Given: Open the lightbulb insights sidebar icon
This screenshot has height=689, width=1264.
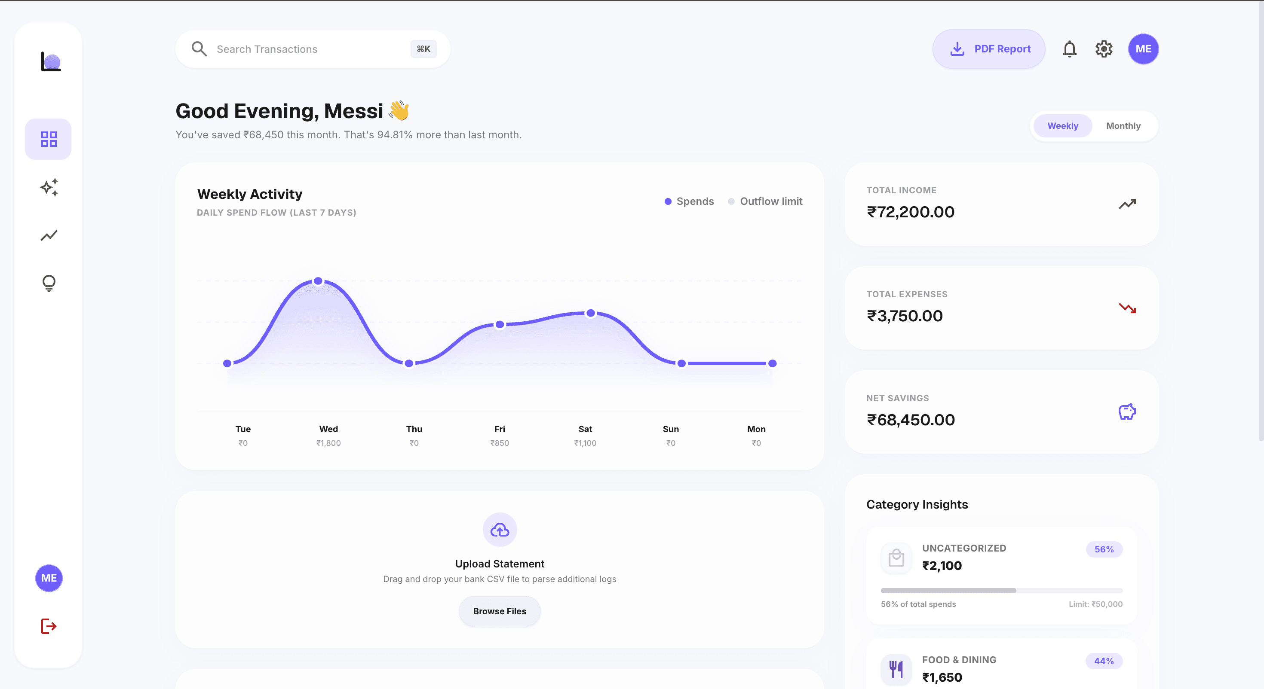Looking at the screenshot, I should (49, 283).
